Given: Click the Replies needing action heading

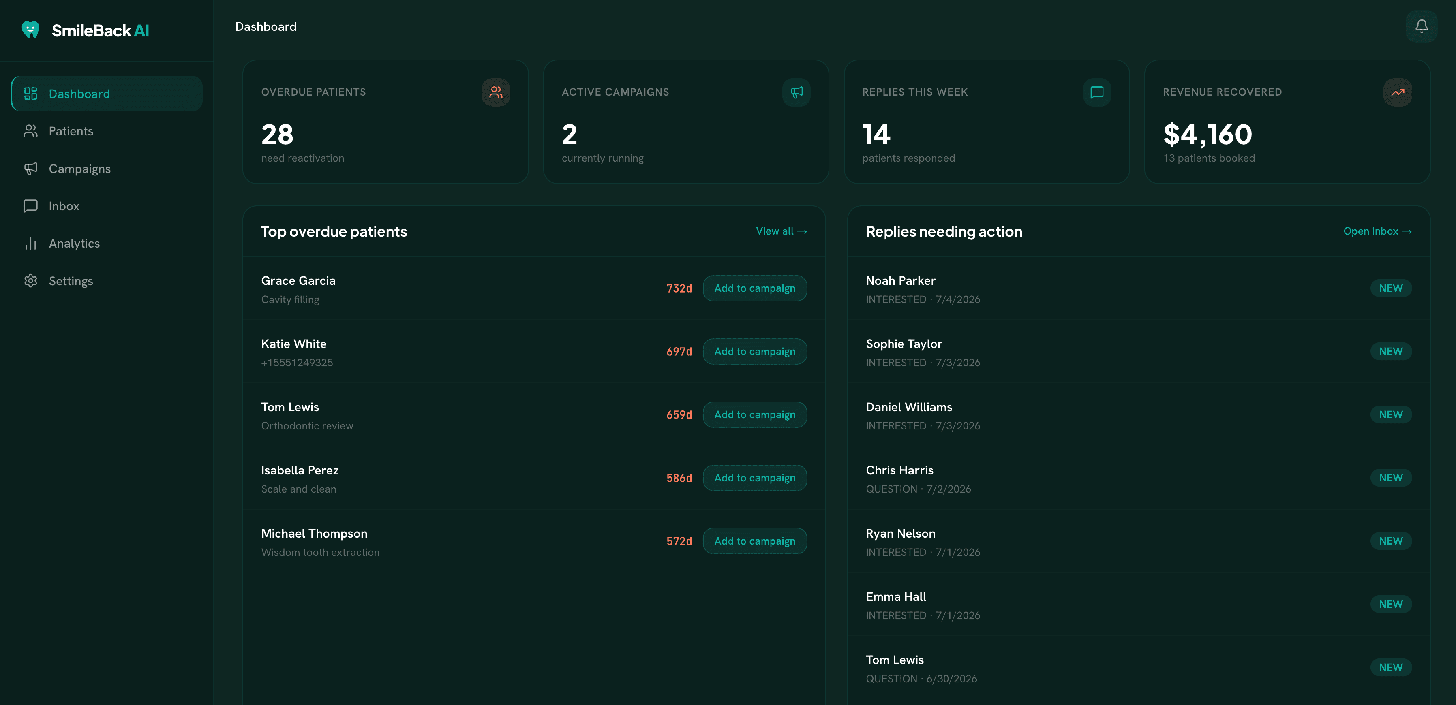Looking at the screenshot, I should [944, 232].
